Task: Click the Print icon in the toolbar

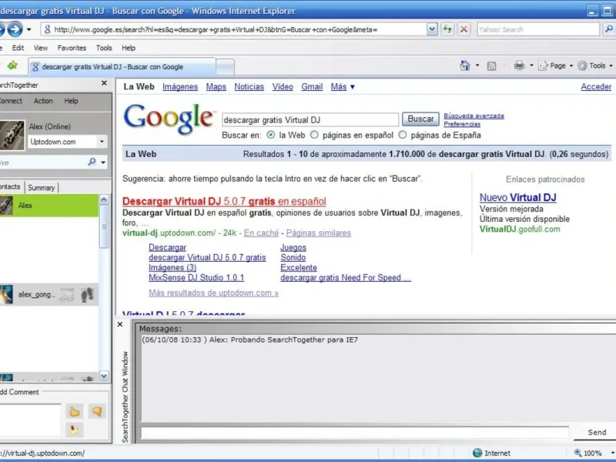Action: 519,65
